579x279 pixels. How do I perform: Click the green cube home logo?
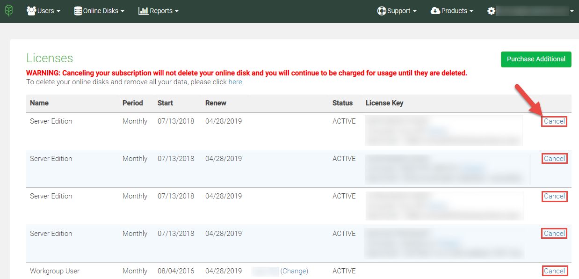click(9, 10)
